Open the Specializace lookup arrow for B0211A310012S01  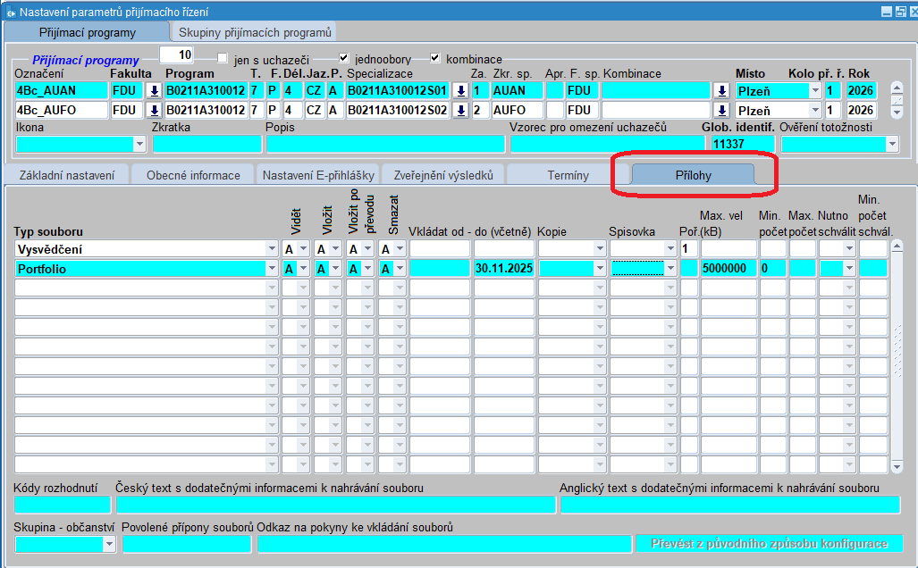tap(460, 90)
